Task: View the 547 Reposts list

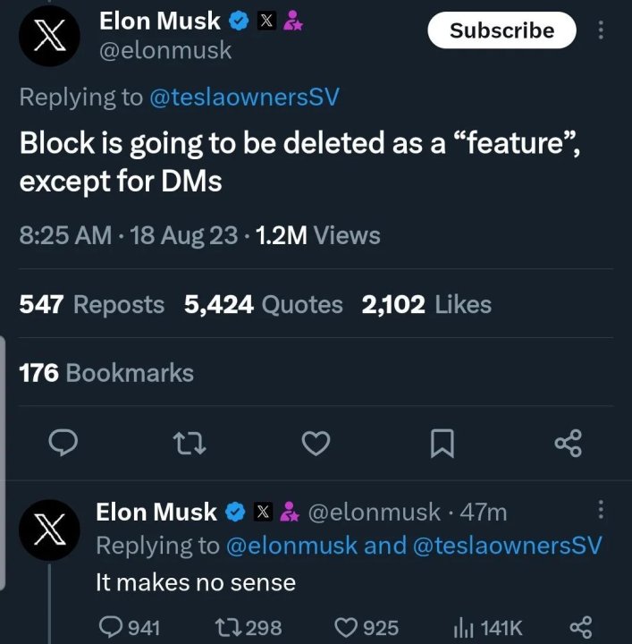Action: click(92, 305)
